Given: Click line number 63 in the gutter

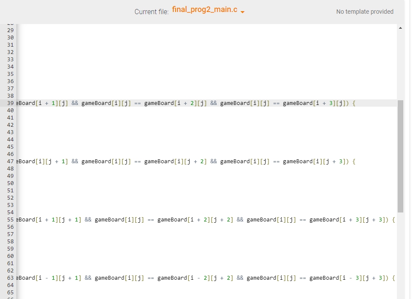Looking at the screenshot, I should [10, 278].
